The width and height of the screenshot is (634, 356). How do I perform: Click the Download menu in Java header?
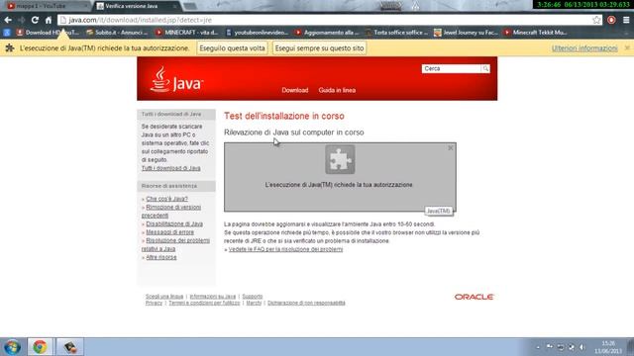295,90
